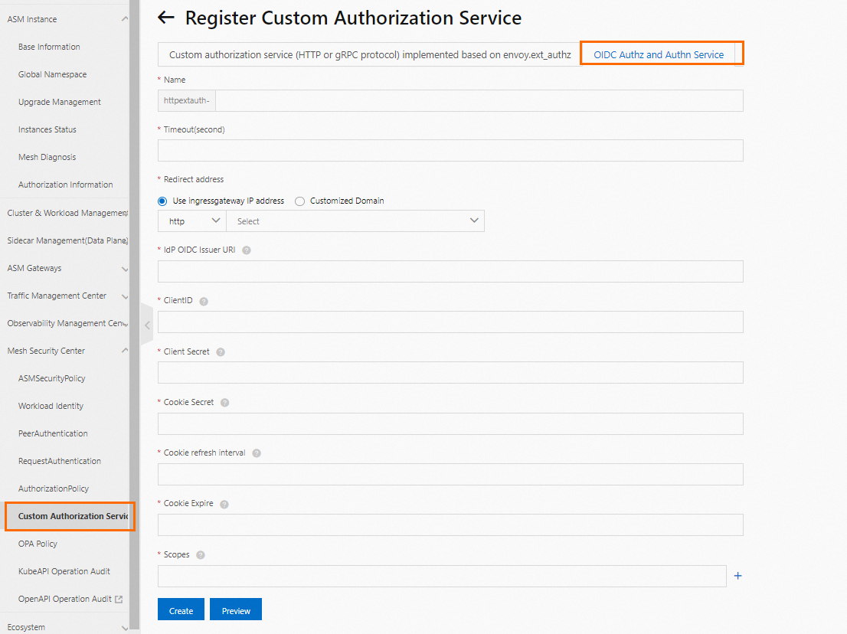Screen dimensions: 847x634
Task: Click the Create button
Action: pyautogui.click(x=181, y=609)
